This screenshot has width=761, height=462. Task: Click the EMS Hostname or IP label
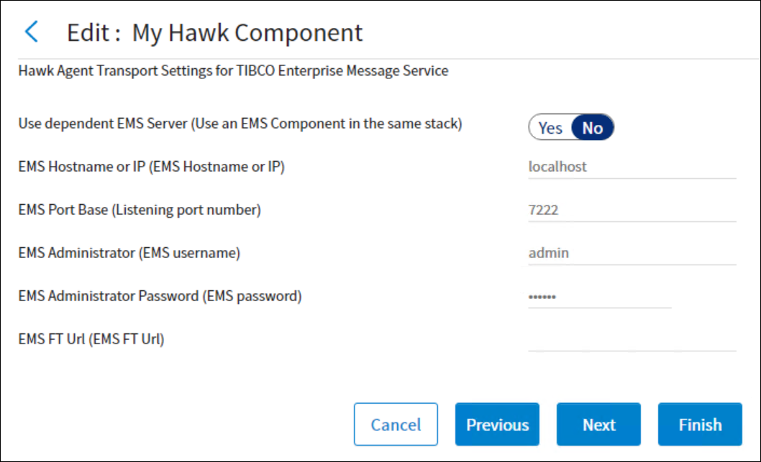(152, 167)
